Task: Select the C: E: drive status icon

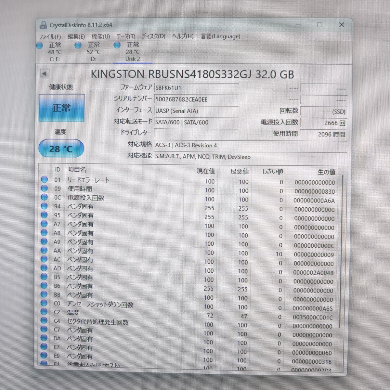Action: [39, 46]
